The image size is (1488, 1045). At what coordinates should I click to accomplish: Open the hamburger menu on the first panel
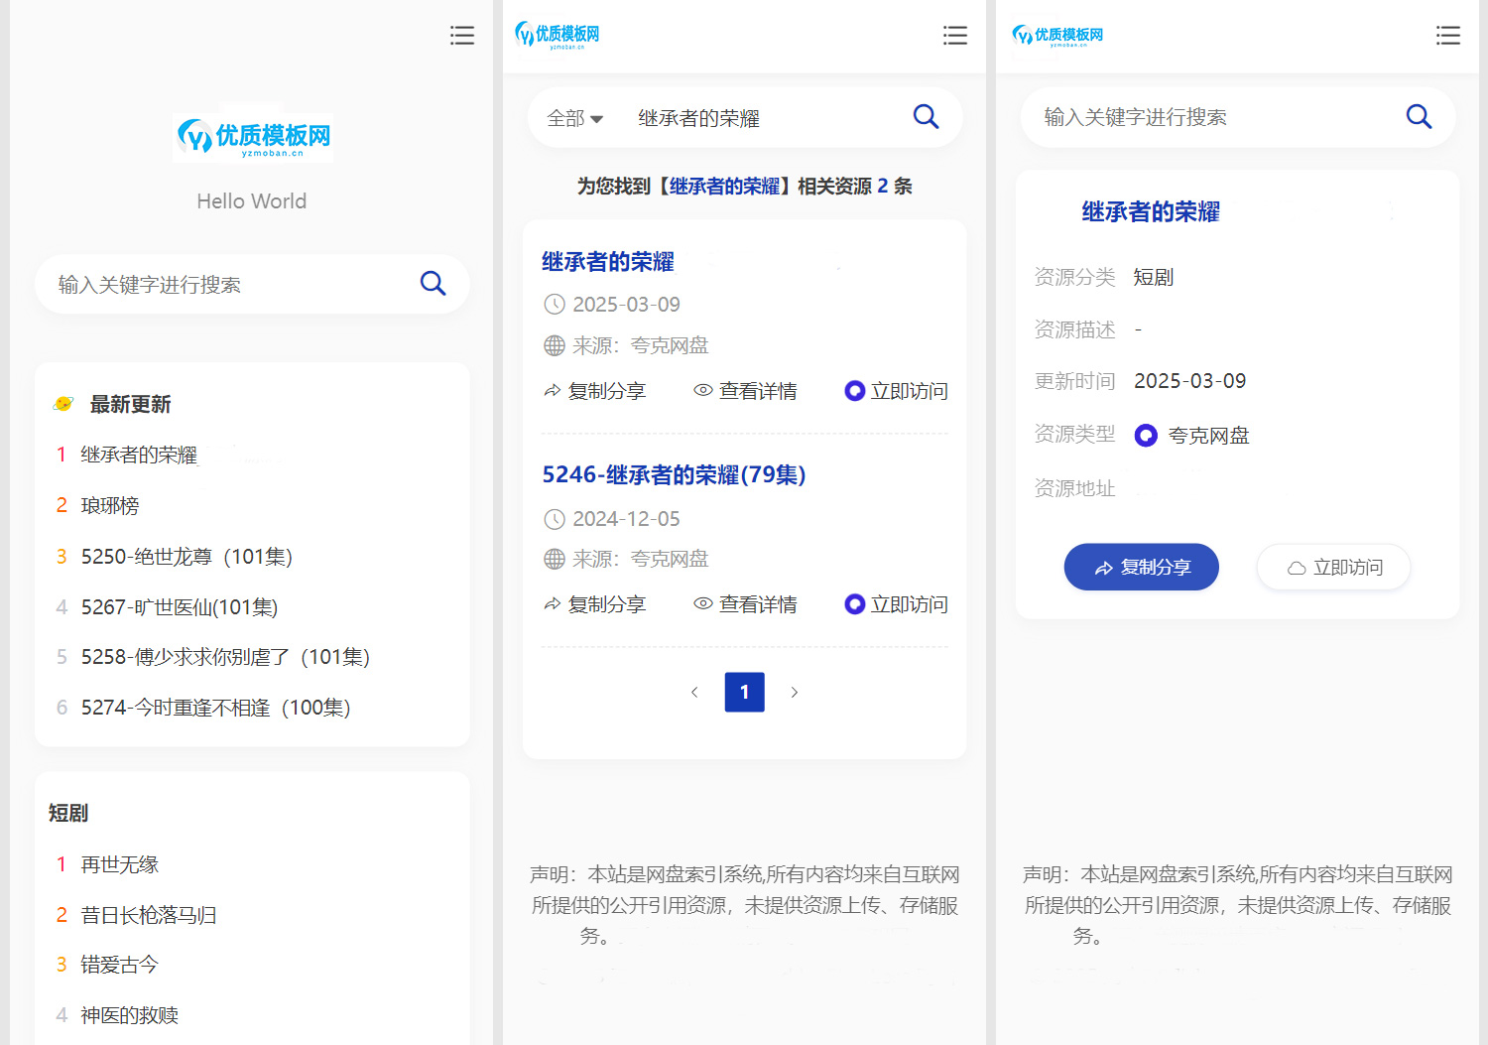pos(462,35)
